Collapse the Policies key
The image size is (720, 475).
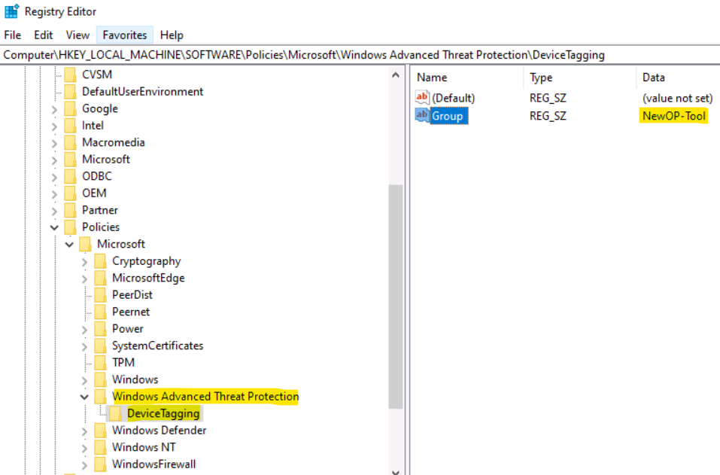pos(54,227)
